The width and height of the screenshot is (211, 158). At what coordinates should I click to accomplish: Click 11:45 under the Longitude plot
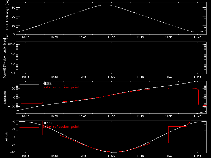click(x=197, y=116)
